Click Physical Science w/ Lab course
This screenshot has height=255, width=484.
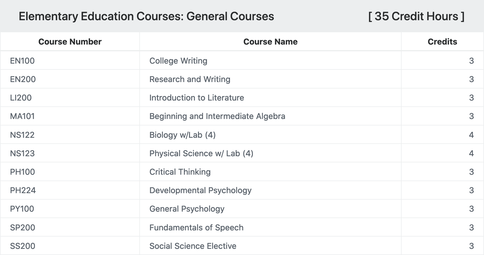pyautogui.click(x=201, y=153)
